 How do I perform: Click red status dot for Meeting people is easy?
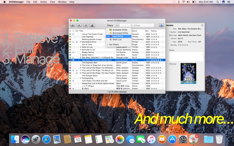70,39
